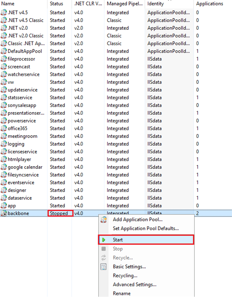
Task: Click the designer pool icon
Action: [x=4, y=190]
